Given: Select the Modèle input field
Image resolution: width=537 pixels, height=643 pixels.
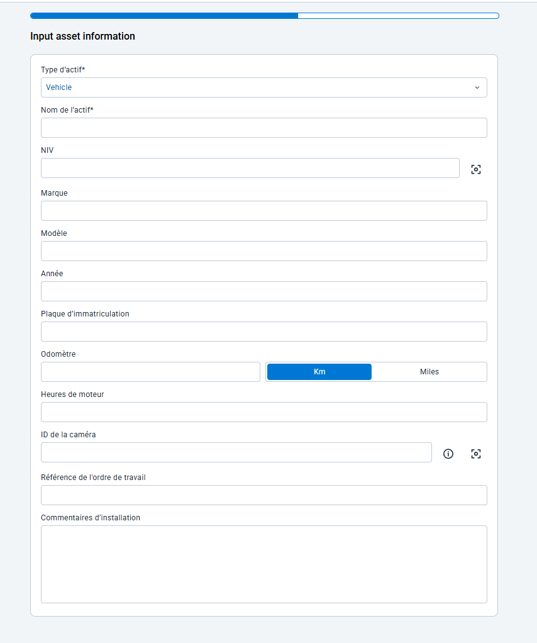Looking at the screenshot, I should (x=263, y=251).
